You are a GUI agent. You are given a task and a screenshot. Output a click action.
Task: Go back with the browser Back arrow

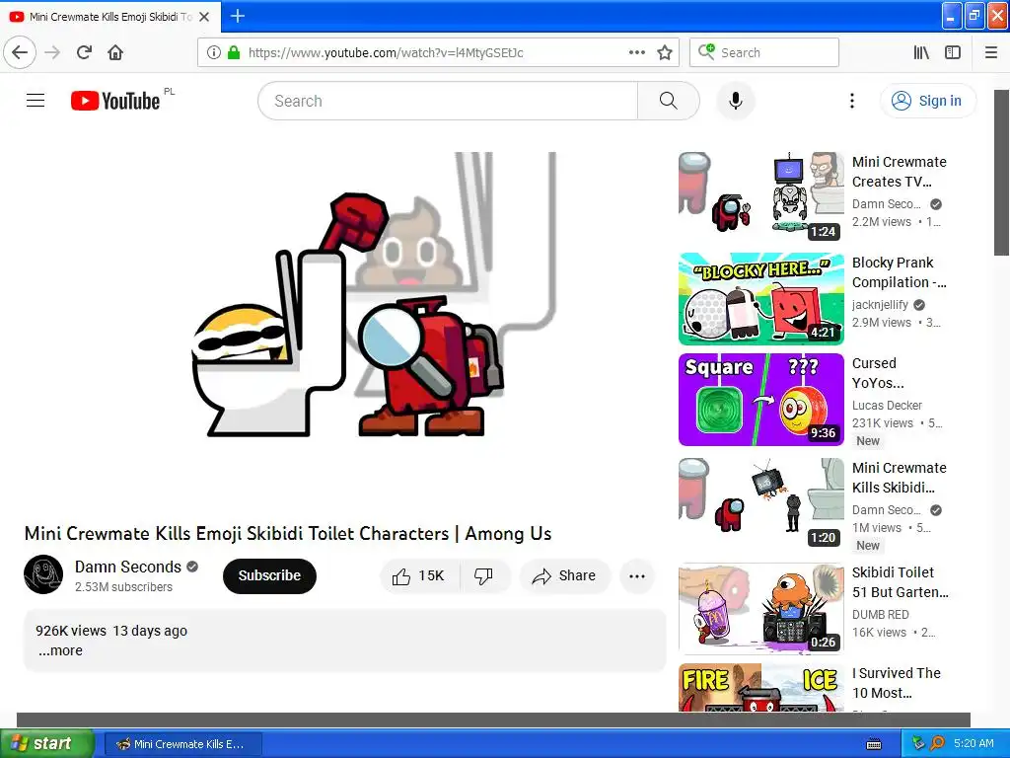[20, 52]
